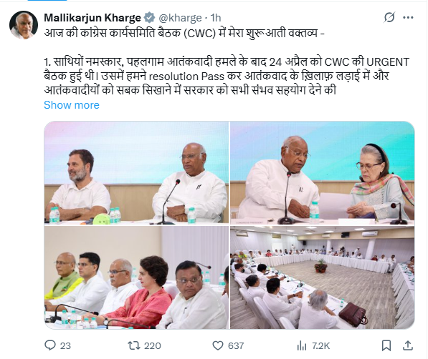This screenshot has width=428, height=359.
Task: Click the 637 likes count
Action: click(x=236, y=346)
